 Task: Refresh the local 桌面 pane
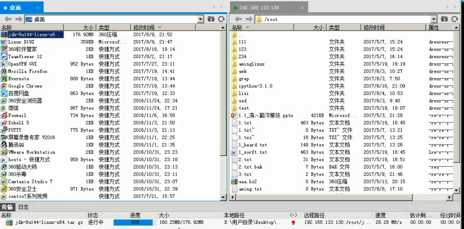pos(221,19)
